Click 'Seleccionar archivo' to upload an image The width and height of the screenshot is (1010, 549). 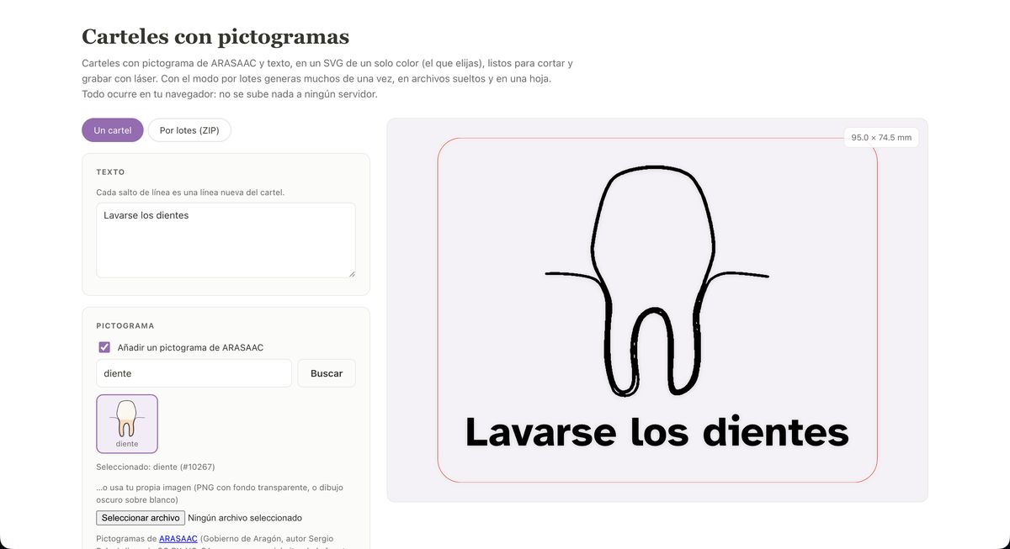point(141,518)
